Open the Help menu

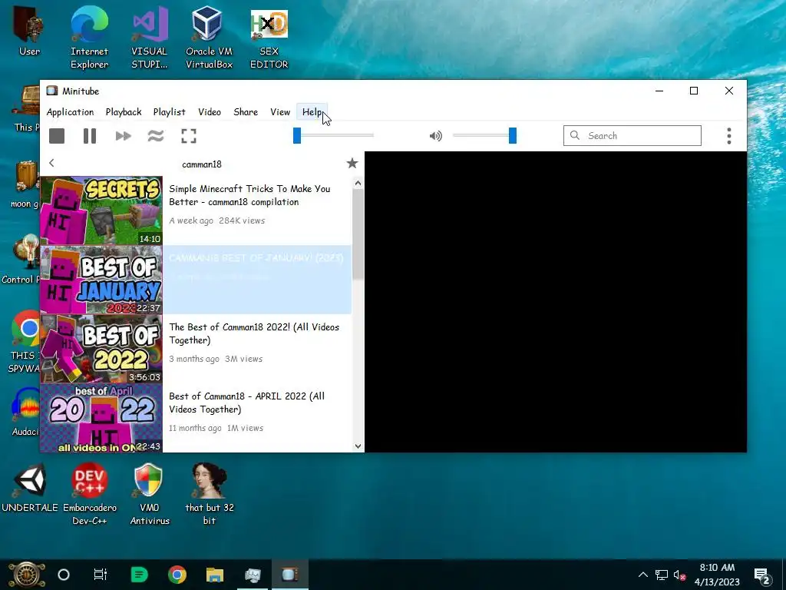[x=312, y=112]
